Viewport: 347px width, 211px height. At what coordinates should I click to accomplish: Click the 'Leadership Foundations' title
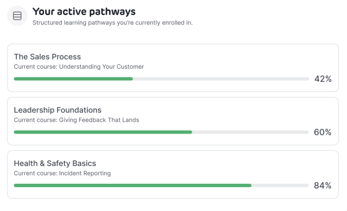58,110
